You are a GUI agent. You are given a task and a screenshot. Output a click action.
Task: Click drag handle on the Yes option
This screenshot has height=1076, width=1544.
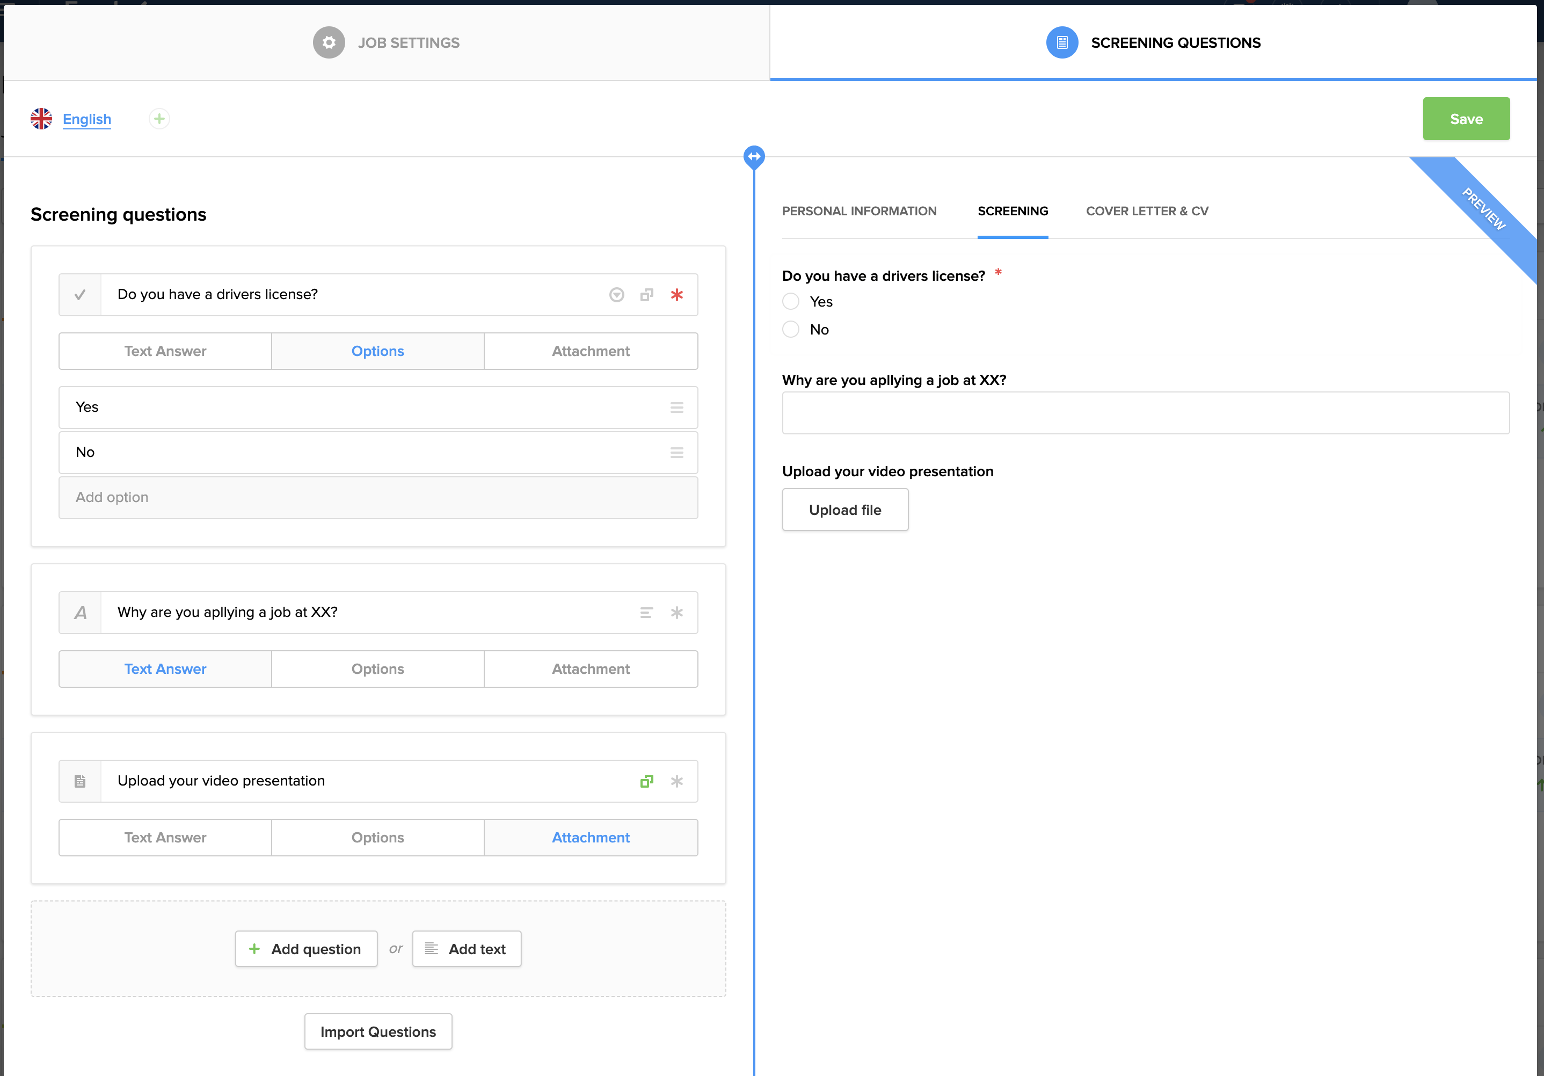pyautogui.click(x=676, y=408)
